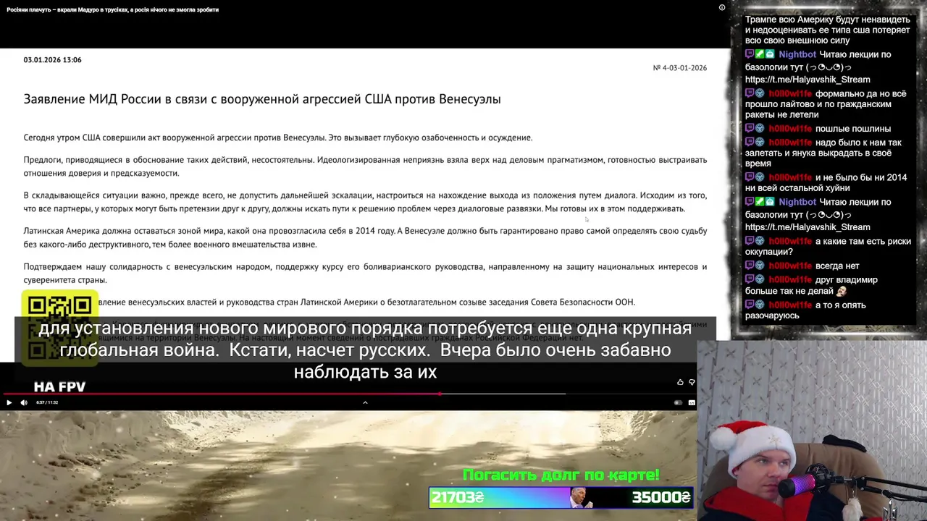Click chat message 'а то я опять разочаруюсь'
This screenshot has height=521, width=927.
(x=805, y=310)
